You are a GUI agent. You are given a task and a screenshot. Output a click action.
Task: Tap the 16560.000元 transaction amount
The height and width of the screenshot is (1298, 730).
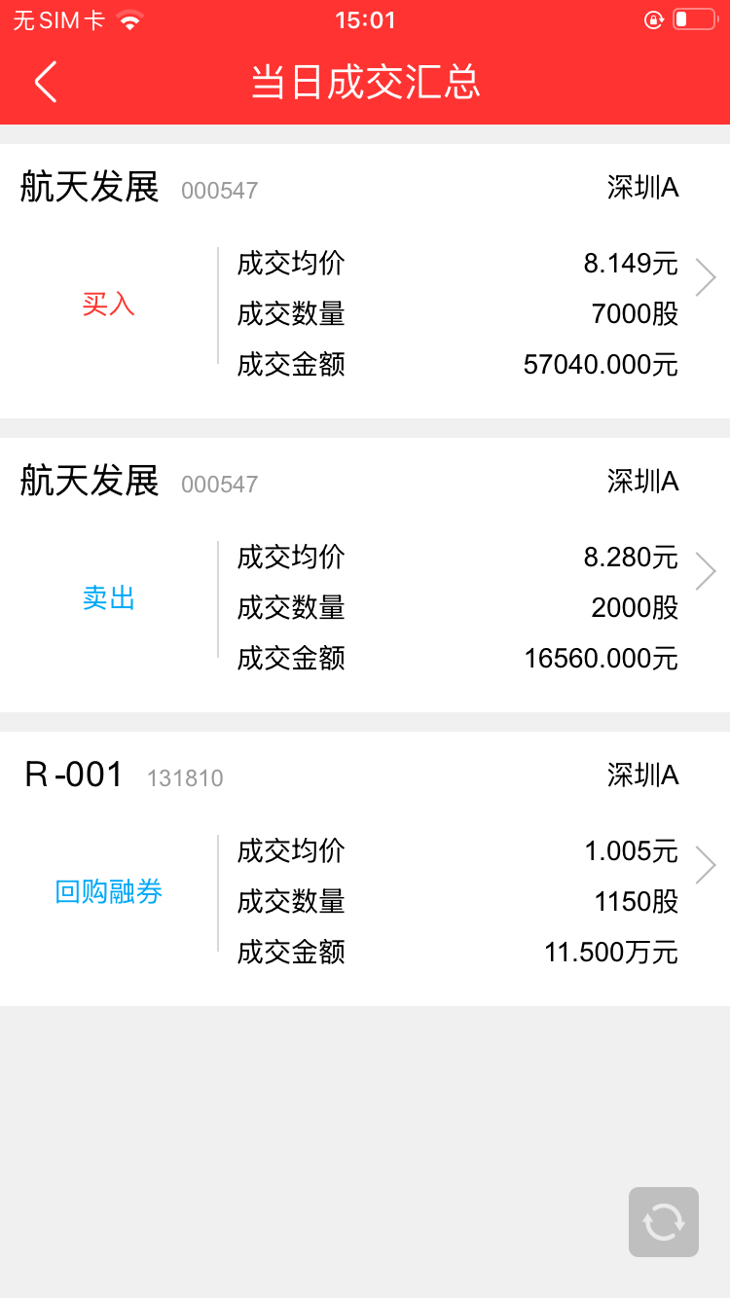pos(601,659)
